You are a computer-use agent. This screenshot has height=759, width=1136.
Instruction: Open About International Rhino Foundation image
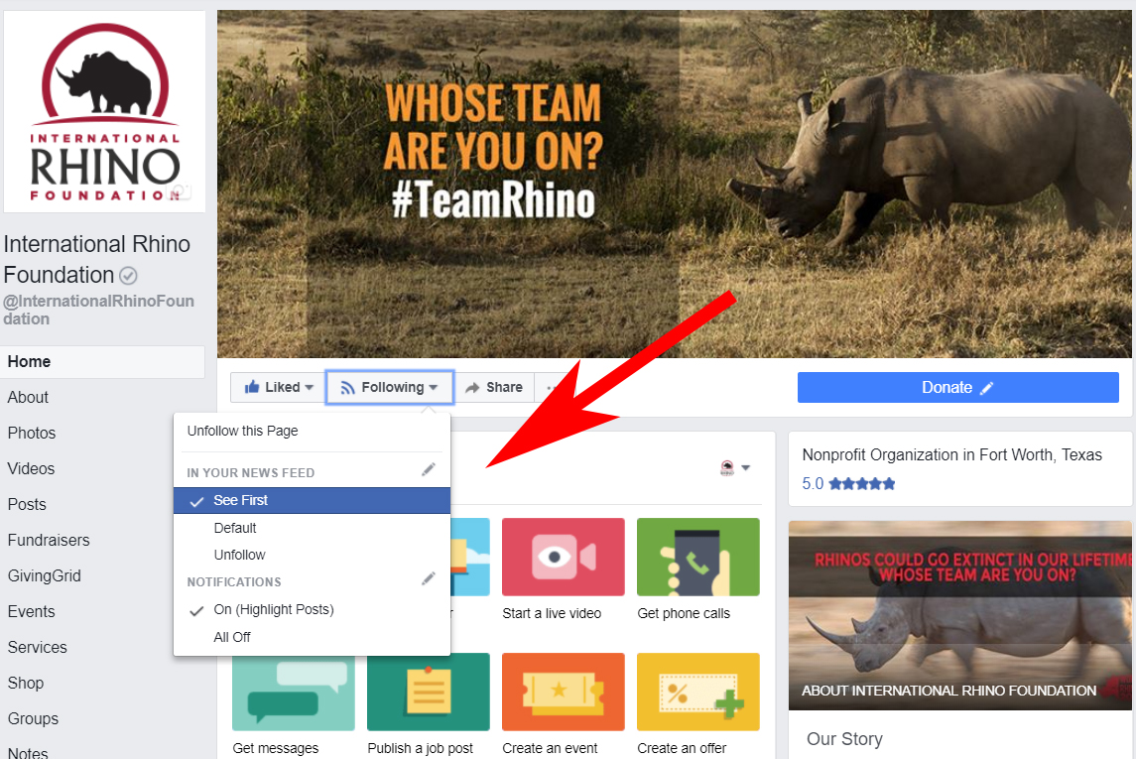coord(960,615)
